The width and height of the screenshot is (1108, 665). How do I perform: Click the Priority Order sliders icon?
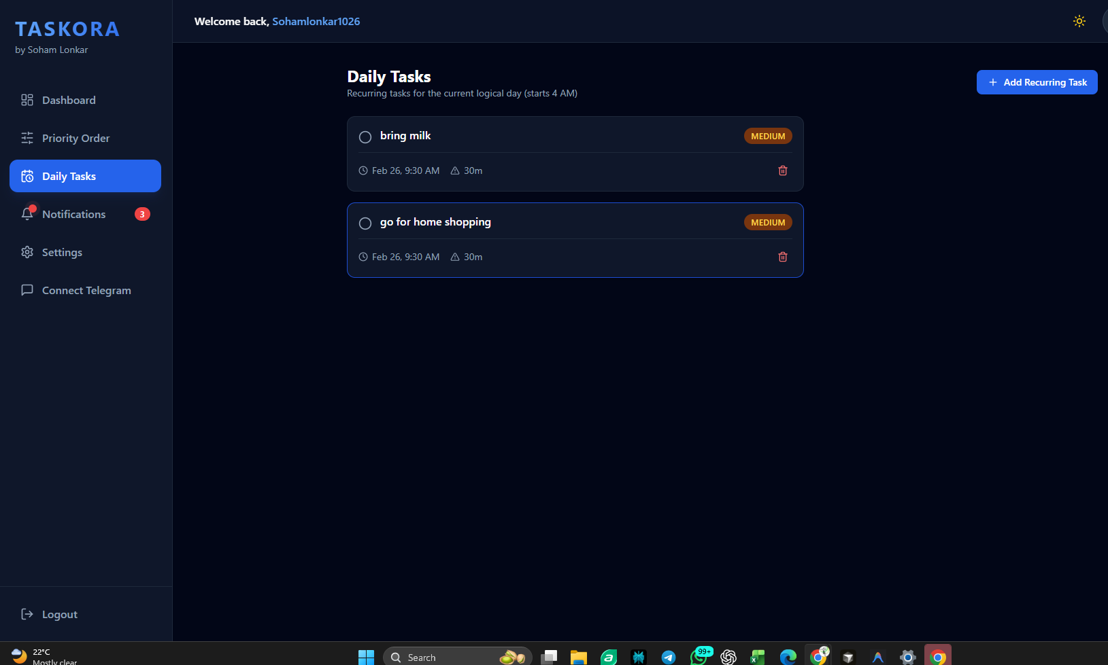[x=27, y=138]
